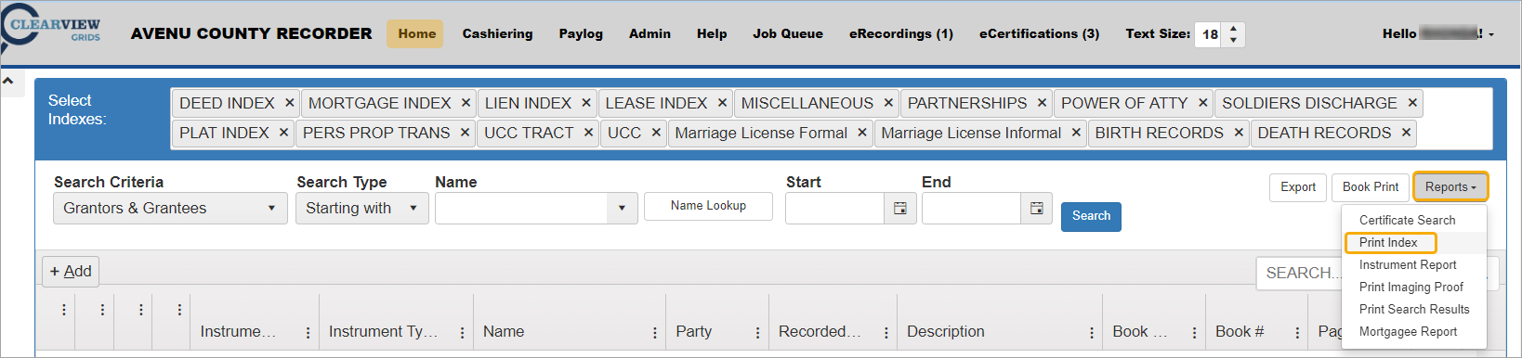Open the Name column options menu
This screenshot has height=358, width=1522.
[655, 332]
